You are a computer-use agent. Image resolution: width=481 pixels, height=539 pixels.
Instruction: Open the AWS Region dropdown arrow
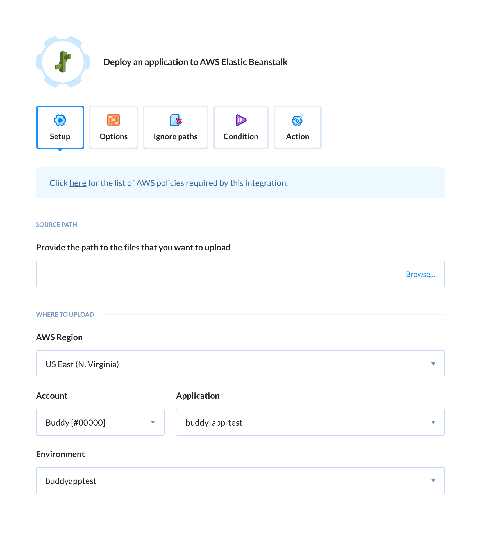pos(433,364)
